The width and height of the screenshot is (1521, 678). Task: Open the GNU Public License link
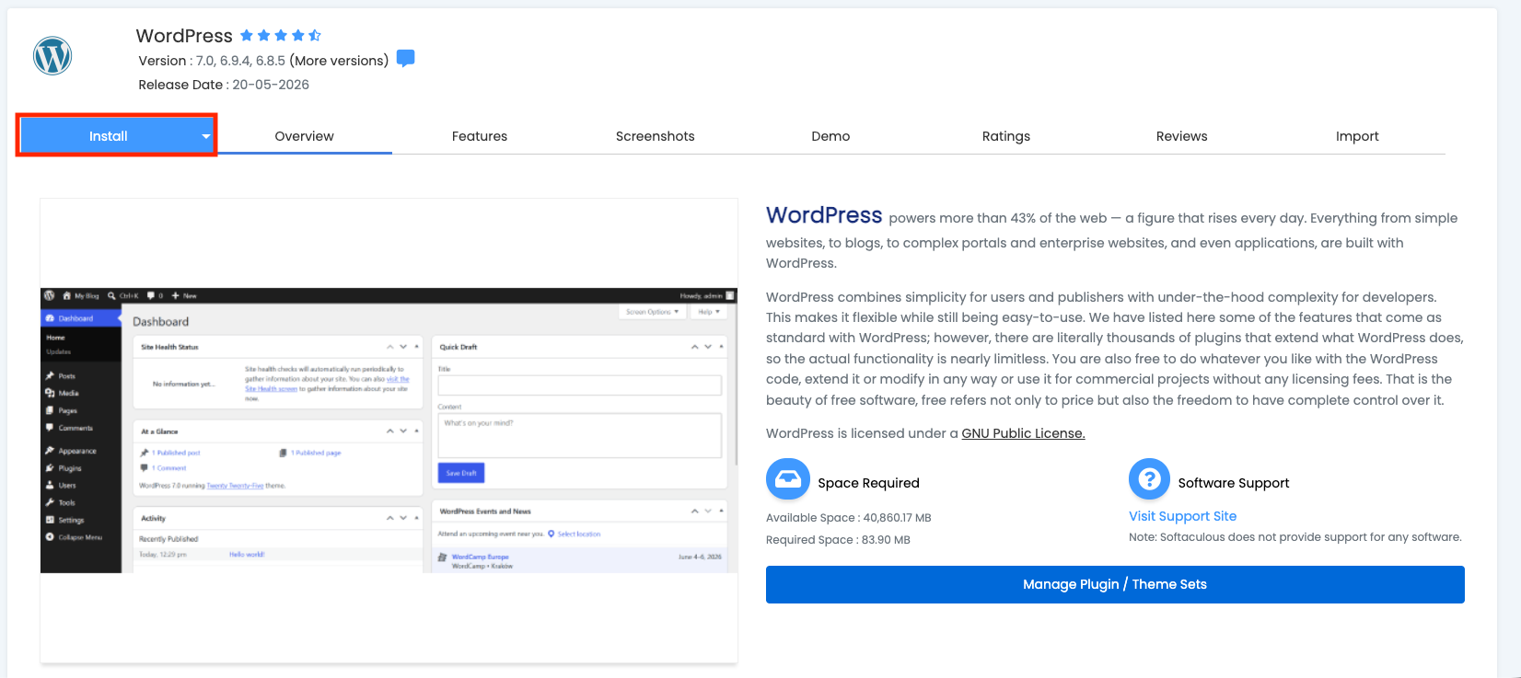click(1023, 433)
